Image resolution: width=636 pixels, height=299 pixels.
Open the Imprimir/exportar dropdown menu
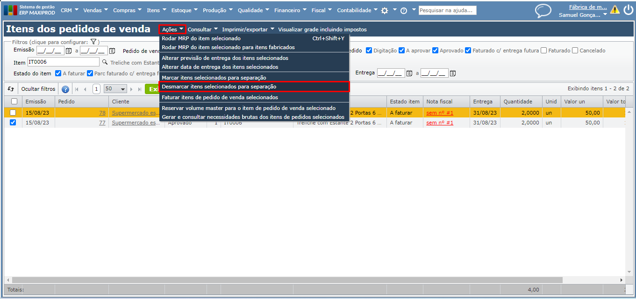click(248, 29)
